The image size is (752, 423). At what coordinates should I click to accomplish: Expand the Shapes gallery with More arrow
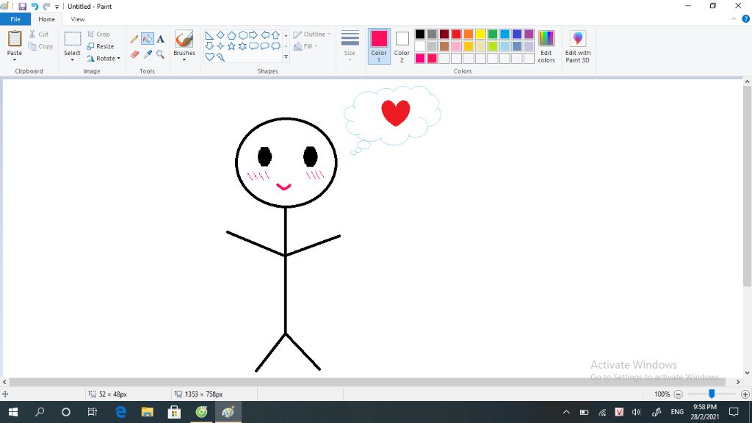(x=286, y=57)
